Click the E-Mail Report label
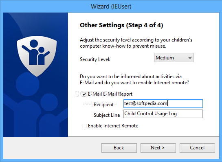 pyautogui.click(x=110, y=94)
